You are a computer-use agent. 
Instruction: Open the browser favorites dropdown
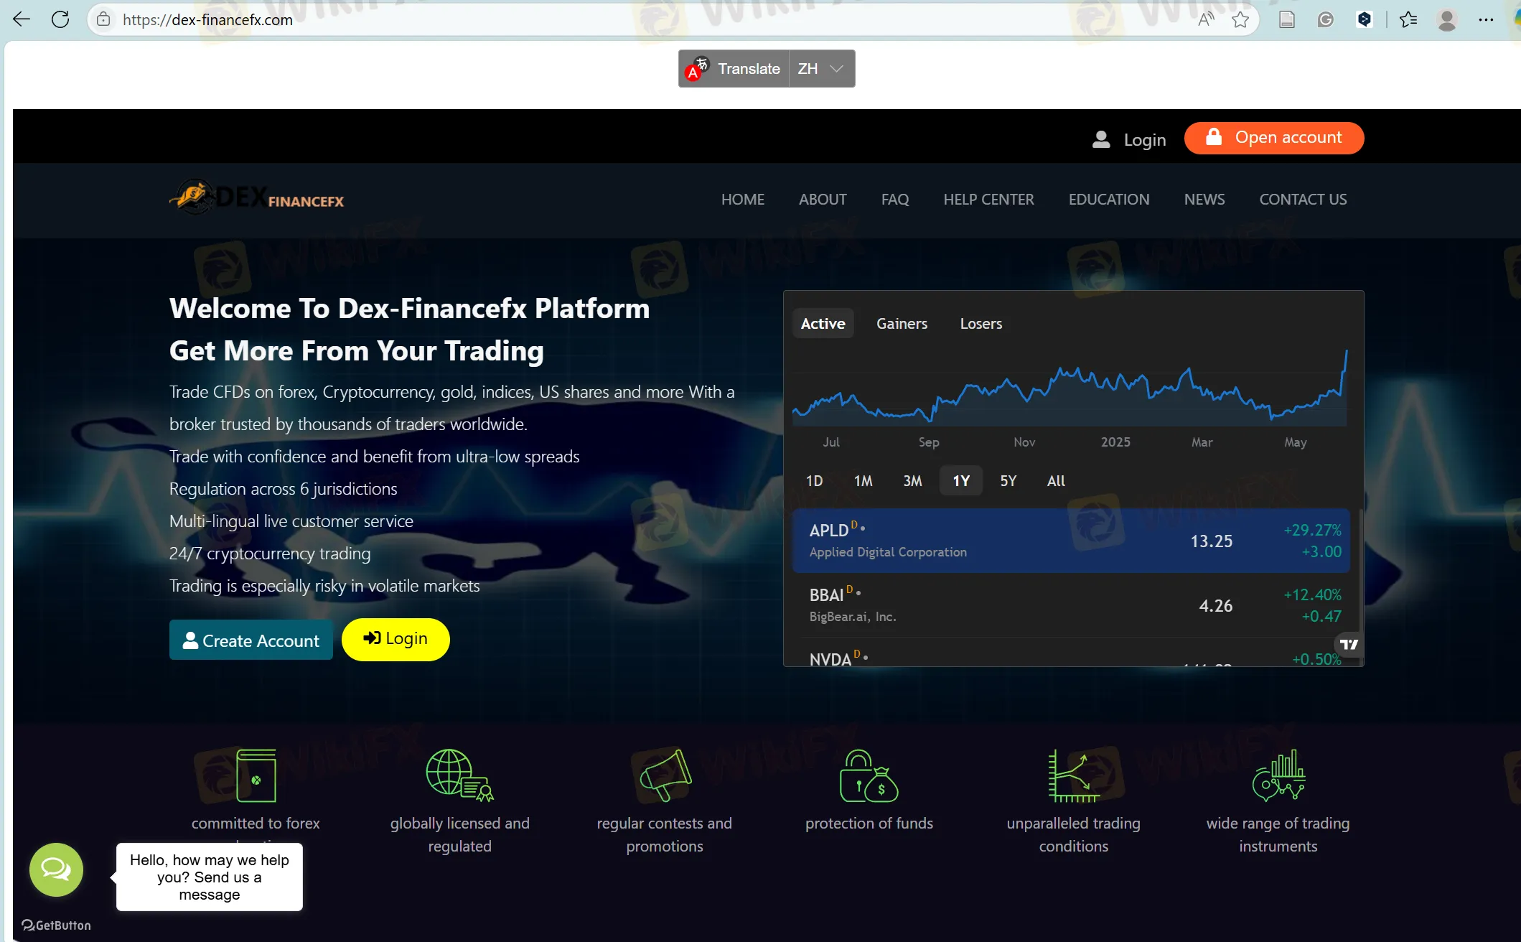point(1408,19)
